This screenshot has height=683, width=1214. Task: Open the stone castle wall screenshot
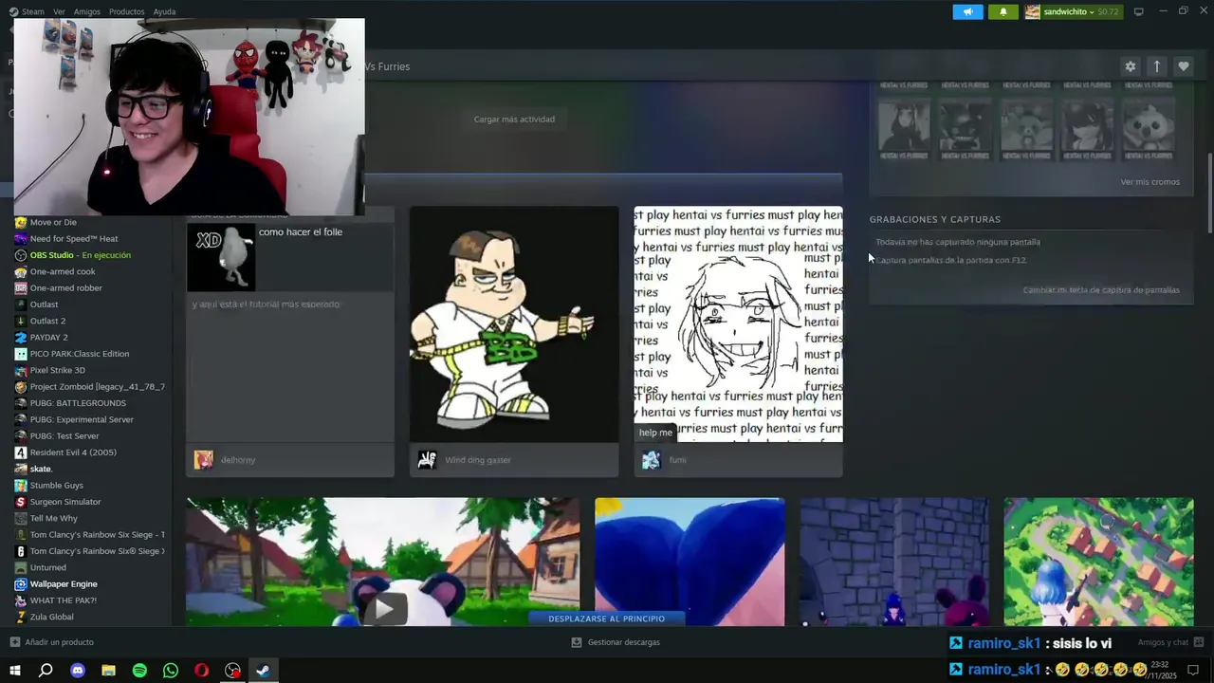tap(894, 562)
